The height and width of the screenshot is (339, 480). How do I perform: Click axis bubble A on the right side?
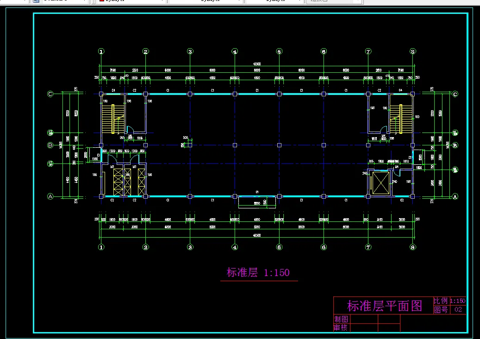click(x=455, y=197)
